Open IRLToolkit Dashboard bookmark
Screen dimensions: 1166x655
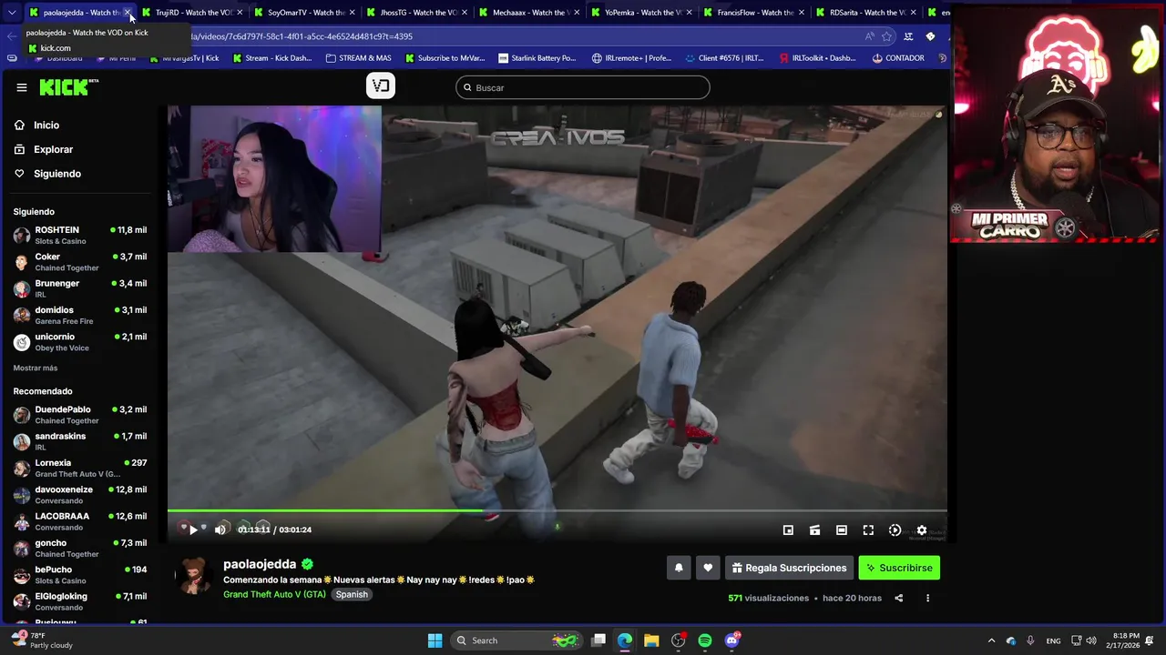click(x=817, y=58)
